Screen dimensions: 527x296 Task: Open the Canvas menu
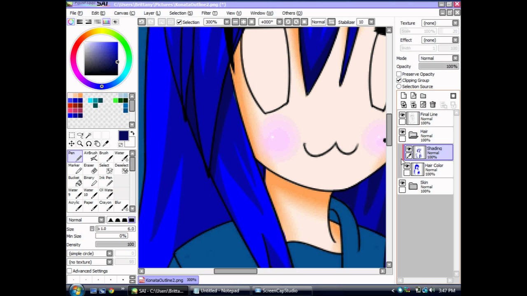pos(124,13)
